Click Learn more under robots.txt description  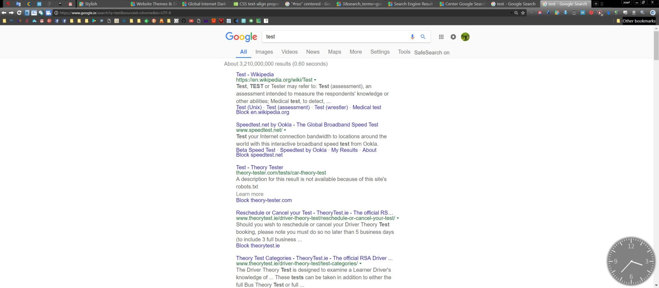250,194
